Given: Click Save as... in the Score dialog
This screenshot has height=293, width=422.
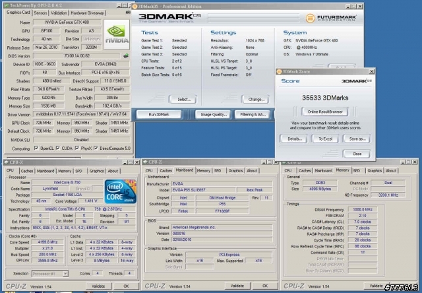Looking at the screenshot, I should pyautogui.click(x=357, y=139).
